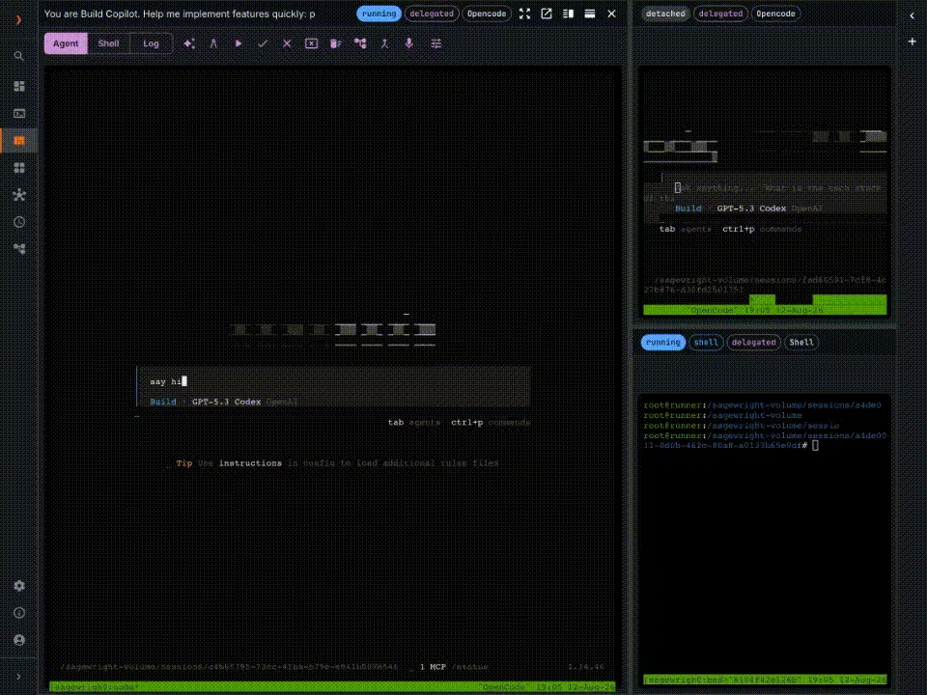Click the 'tab agents' hint in main terminal
The image size is (927, 695).
pyautogui.click(x=414, y=423)
